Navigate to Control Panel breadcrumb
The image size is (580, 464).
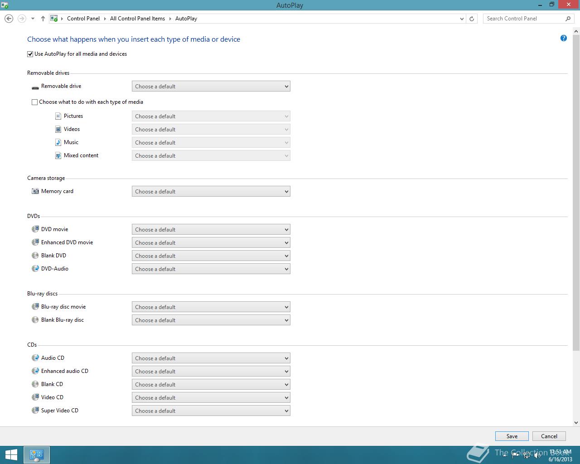(x=83, y=19)
